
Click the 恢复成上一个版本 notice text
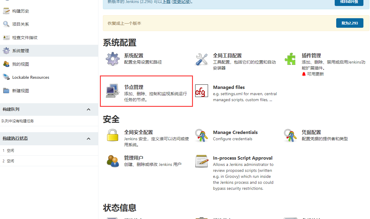(124, 23)
